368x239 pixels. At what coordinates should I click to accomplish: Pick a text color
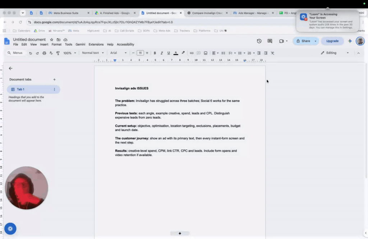coord(175,53)
